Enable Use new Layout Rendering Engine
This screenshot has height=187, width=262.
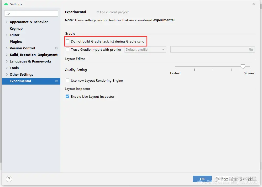pyautogui.click(x=67, y=81)
